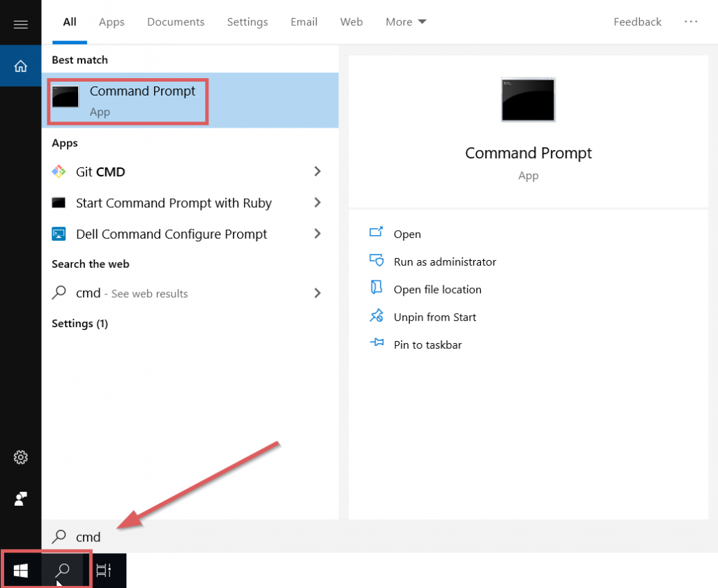
Task: Select Unpin from Start
Action: (434, 317)
